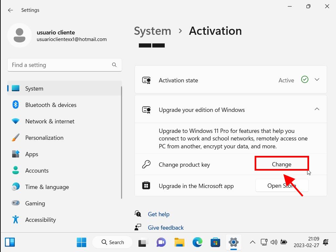The width and height of the screenshot is (336, 252).
Task: Open the Give feedback link
Action: [x=166, y=228]
